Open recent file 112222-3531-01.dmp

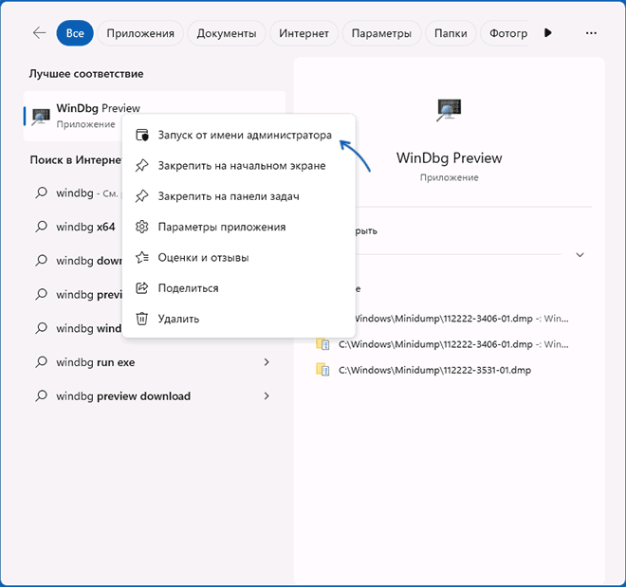click(434, 369)
